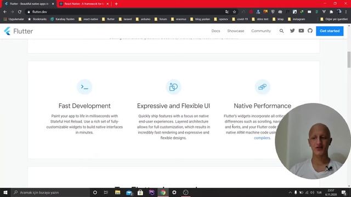351x197 pixels.
Task: Open the kitap bookmark folder
Action: click(278, 19)
